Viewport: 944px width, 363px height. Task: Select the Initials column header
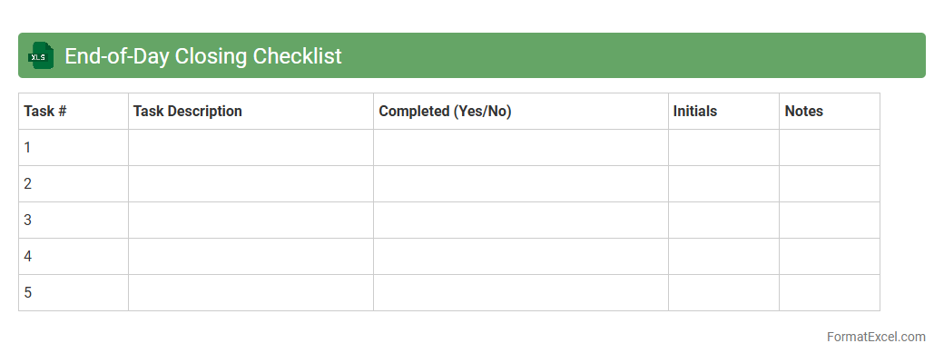695,112
